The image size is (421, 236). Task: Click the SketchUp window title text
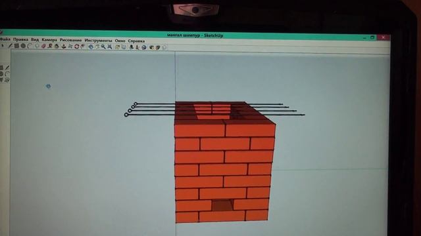195,35
